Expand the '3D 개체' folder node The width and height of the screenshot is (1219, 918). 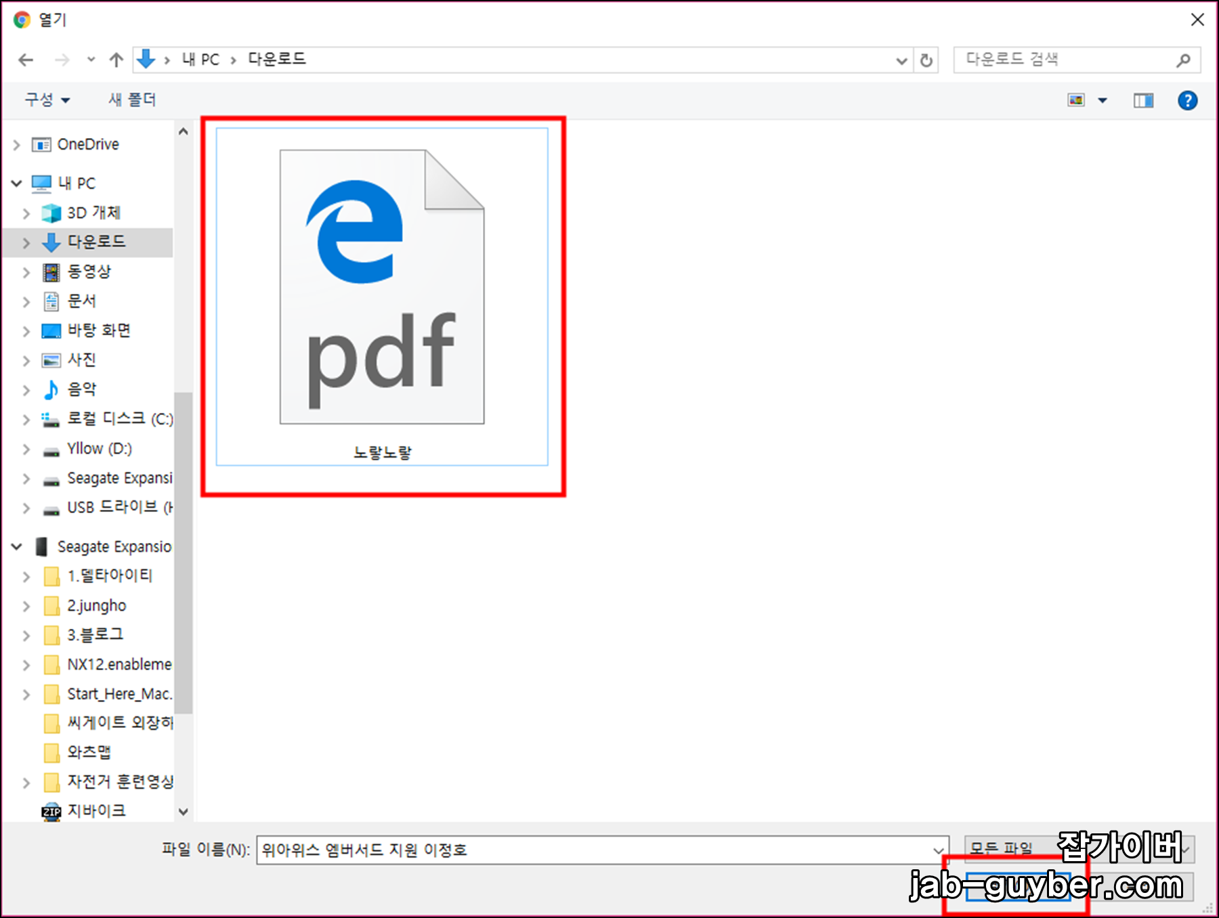[26, 213]
